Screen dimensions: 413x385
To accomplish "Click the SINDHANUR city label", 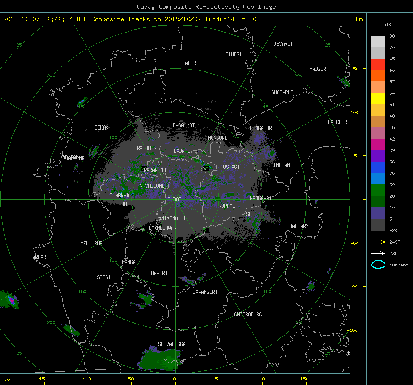I will click(x=283, y=165).
